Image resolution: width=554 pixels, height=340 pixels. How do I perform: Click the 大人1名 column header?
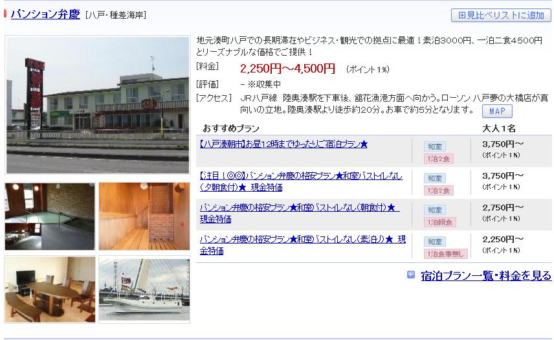coord(499,128)
